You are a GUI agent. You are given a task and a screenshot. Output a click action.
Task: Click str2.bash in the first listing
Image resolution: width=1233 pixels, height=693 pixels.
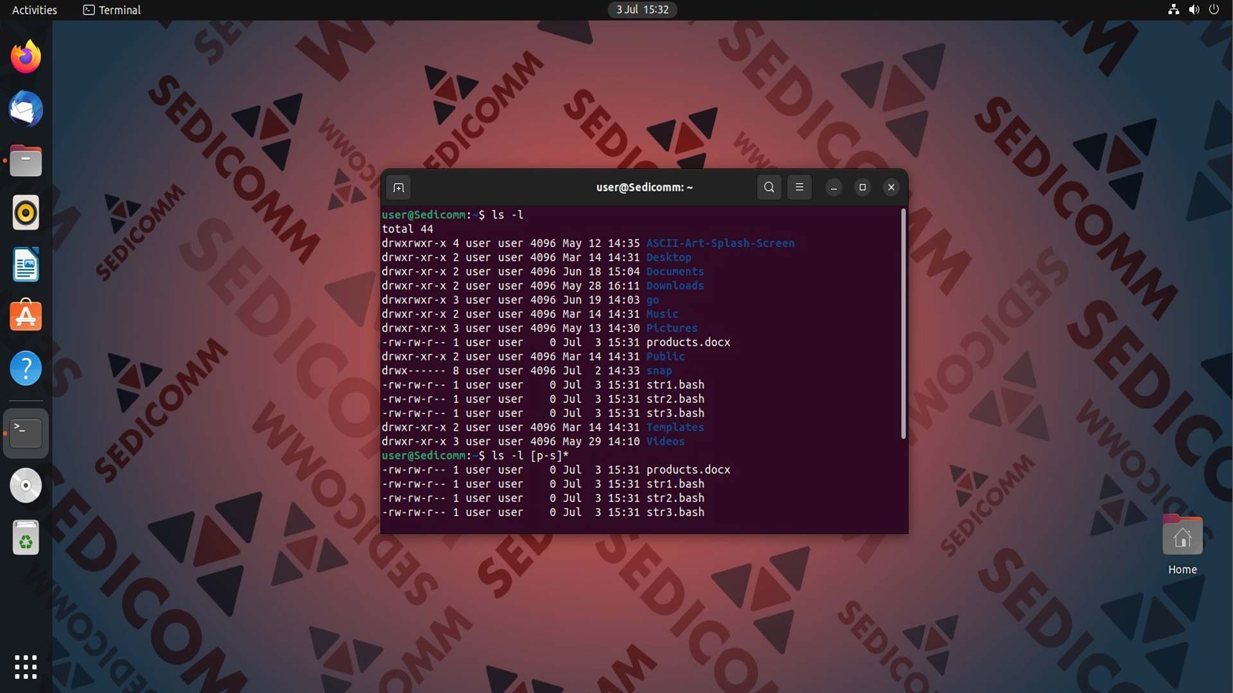click(x=675, y=398)
